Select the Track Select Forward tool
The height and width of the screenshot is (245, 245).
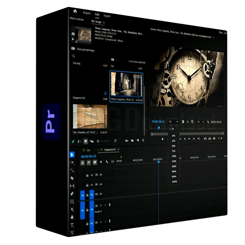click(x=72, y=163)
